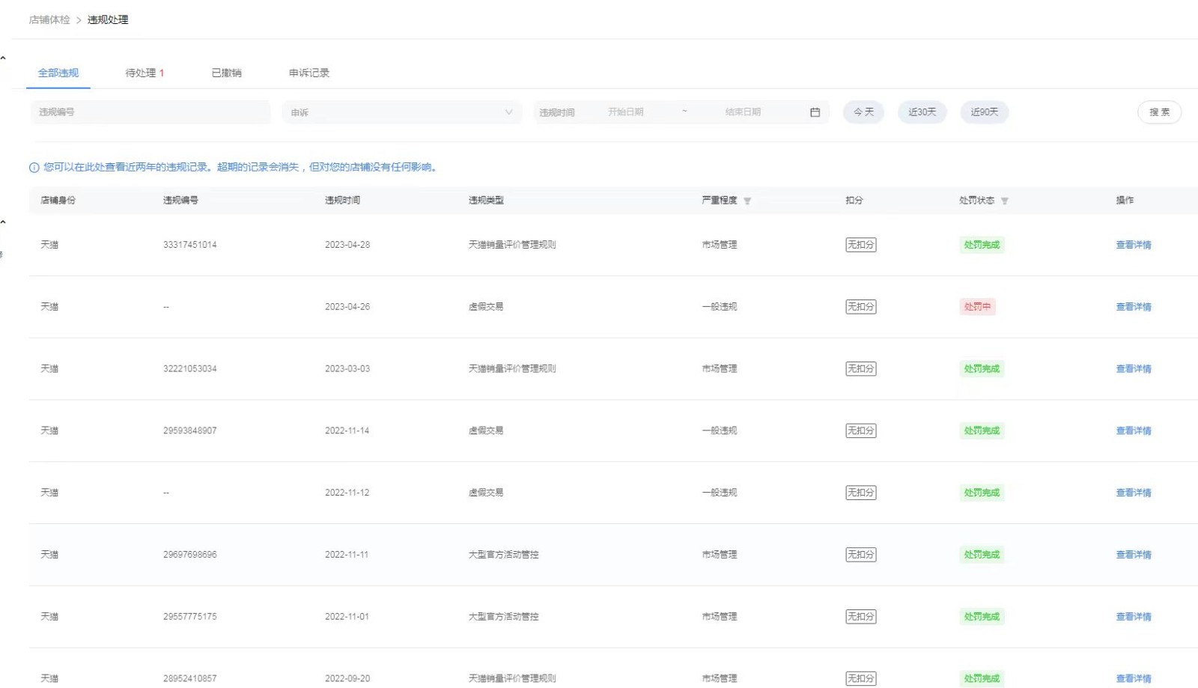
Task: Open the 申诉 dropdown
Action: pos(402,112)
